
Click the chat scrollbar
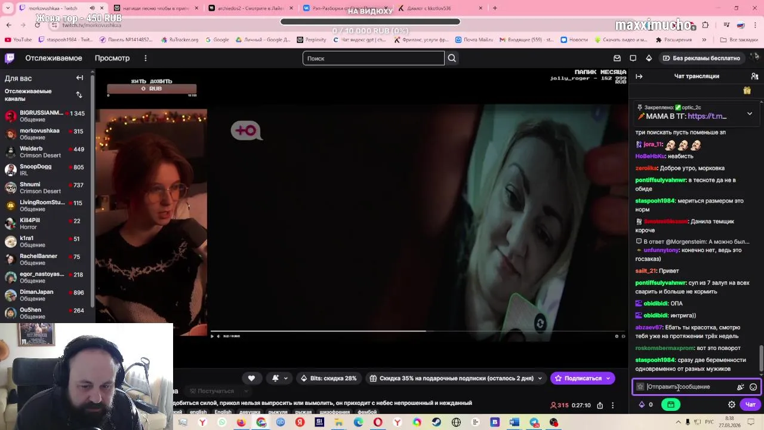(x=760, y=358)
